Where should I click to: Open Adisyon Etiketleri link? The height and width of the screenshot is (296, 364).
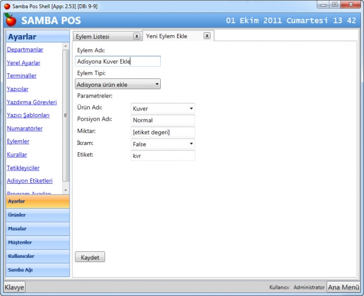(30, 181)
